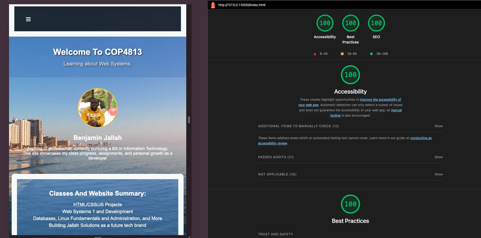Show the manually check items list
Image resolution: width=481 pixels, height=238 pixels.
(438, 126)
